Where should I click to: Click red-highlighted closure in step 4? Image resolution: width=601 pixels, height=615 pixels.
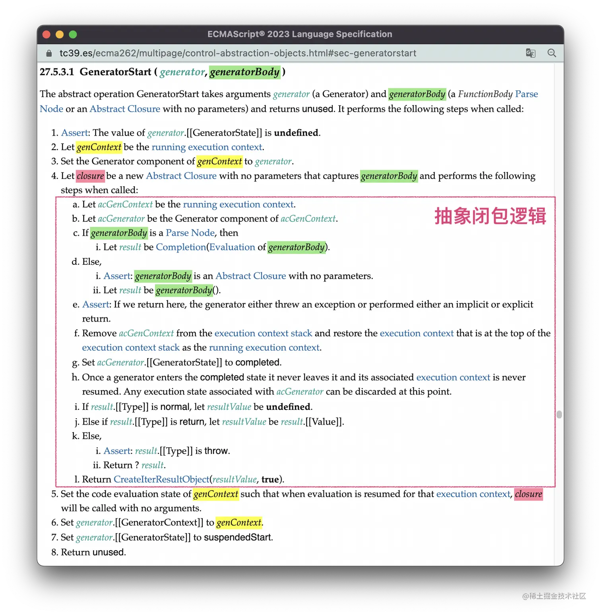[90, 176]
